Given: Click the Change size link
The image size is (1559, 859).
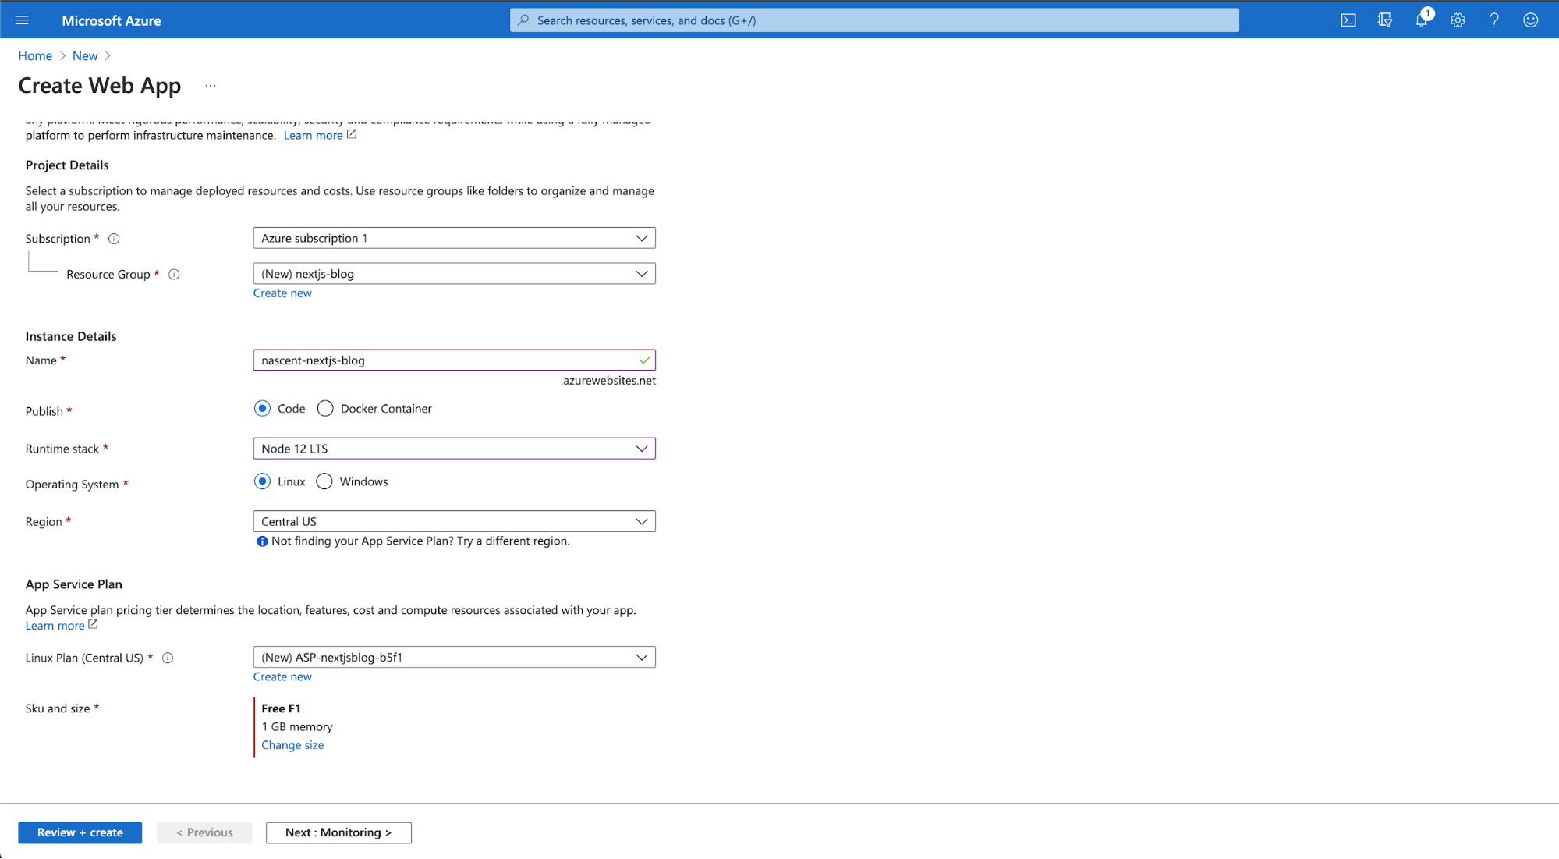Looking at the screenshot, I should (292, 744).
